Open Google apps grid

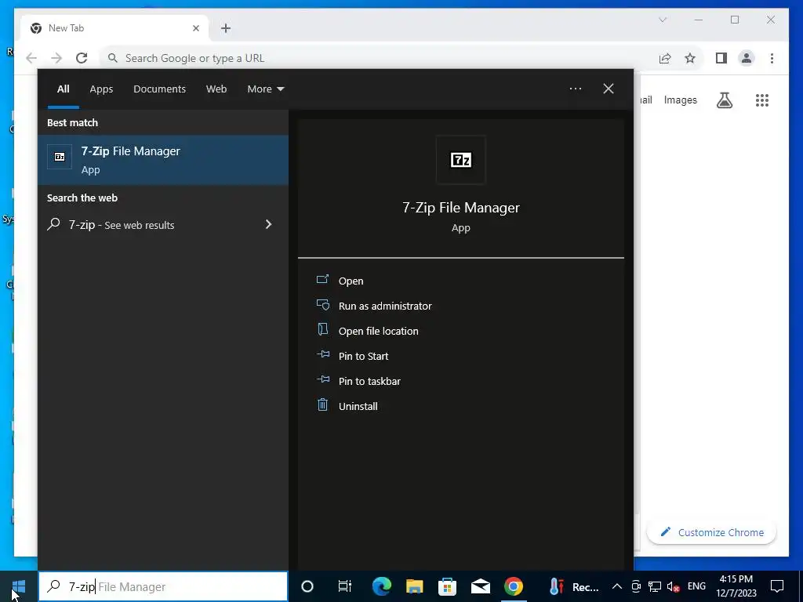click(x=762, y=100)
